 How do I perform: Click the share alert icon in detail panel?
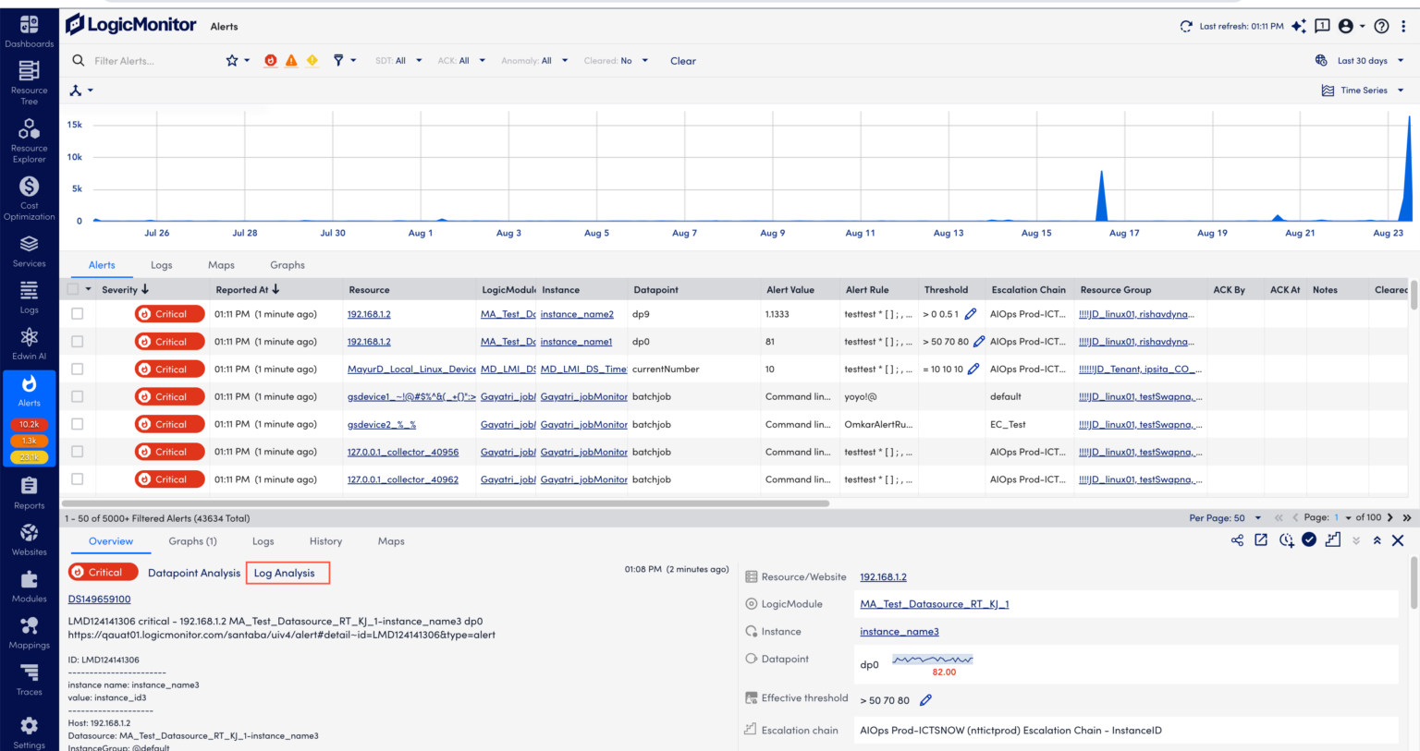pyautogui.click(x=1237, y=540)
